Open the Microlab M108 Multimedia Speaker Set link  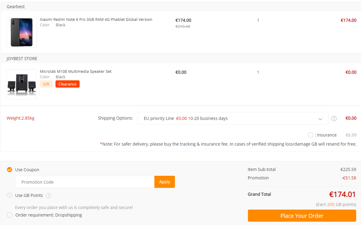point(76,71)
